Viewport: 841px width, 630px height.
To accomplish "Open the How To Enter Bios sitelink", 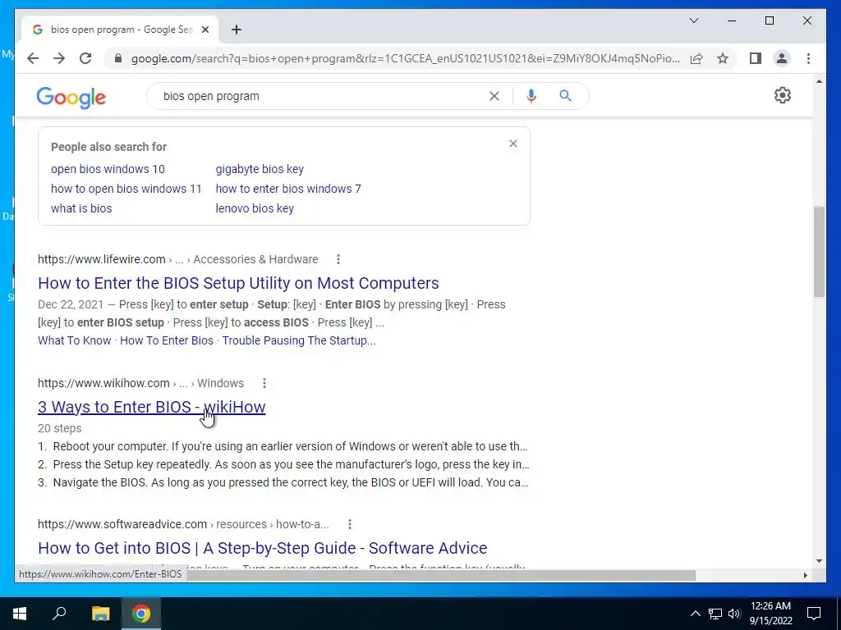I will pos(167,340).
